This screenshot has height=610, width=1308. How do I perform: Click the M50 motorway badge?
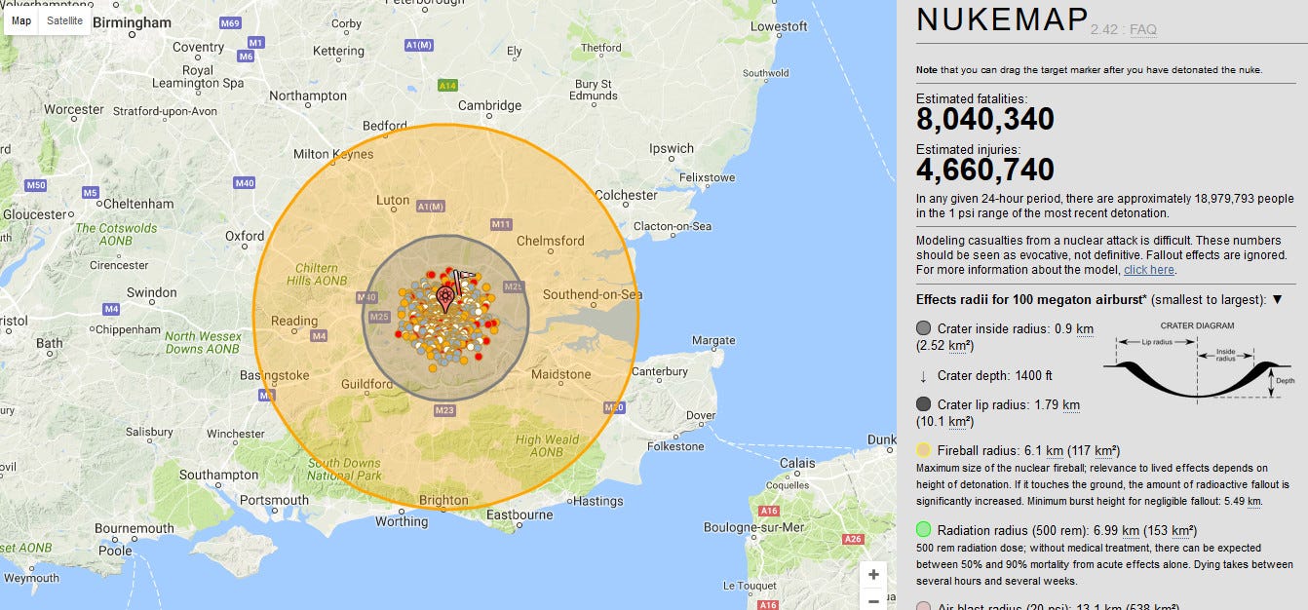36,185
